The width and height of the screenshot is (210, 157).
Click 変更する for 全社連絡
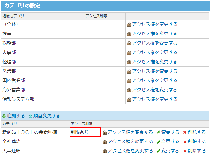click(170, 141)
